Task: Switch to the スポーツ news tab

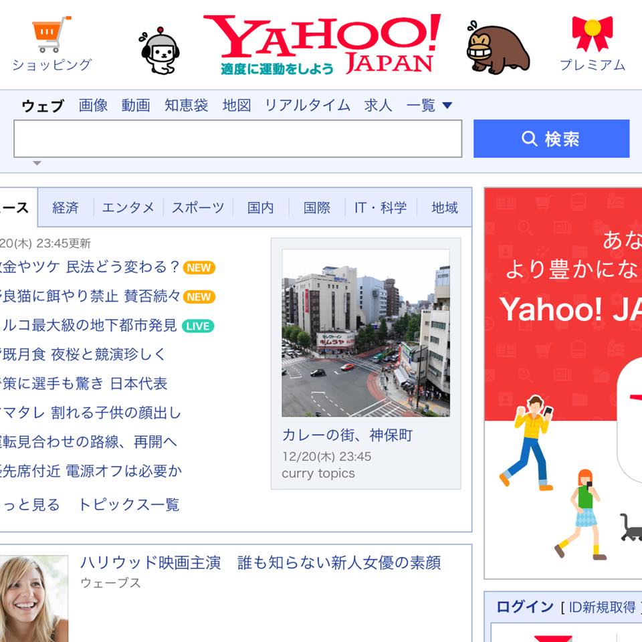Action: point(198,207)
